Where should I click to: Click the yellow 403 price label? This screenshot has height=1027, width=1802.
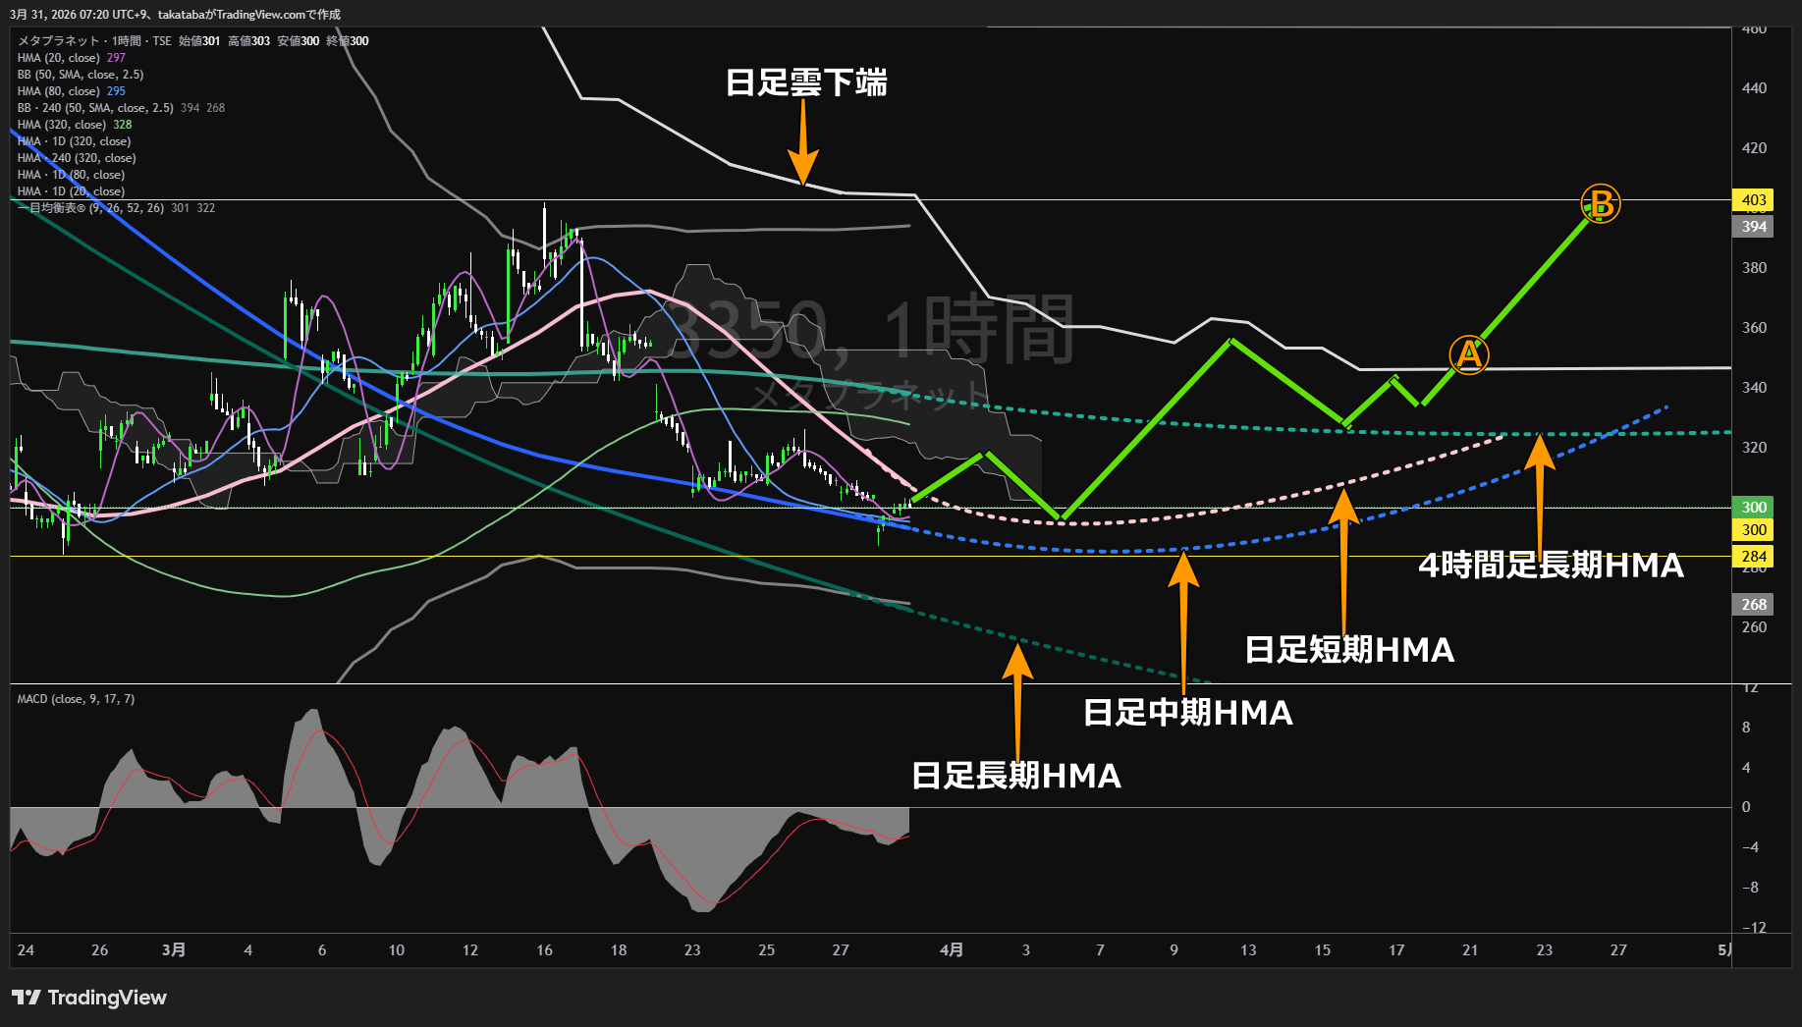tap(1754, 200)
